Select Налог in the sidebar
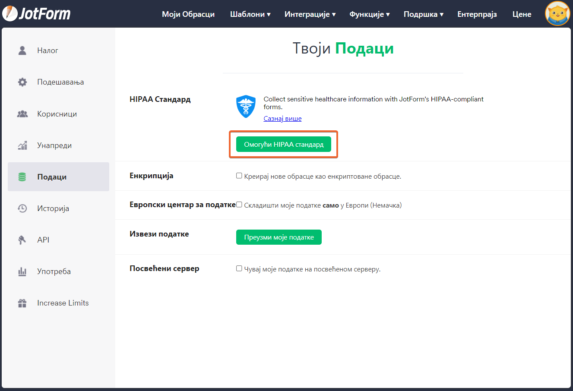Screen dimensions: 573x391 pyautogui.click(x=59, y=50)
